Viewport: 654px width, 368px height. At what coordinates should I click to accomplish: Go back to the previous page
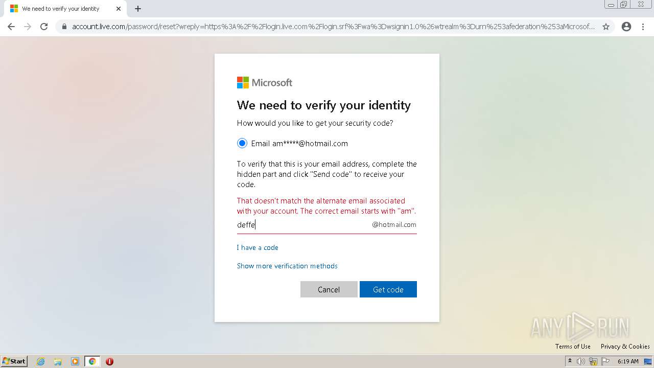(x=11, y=27)
